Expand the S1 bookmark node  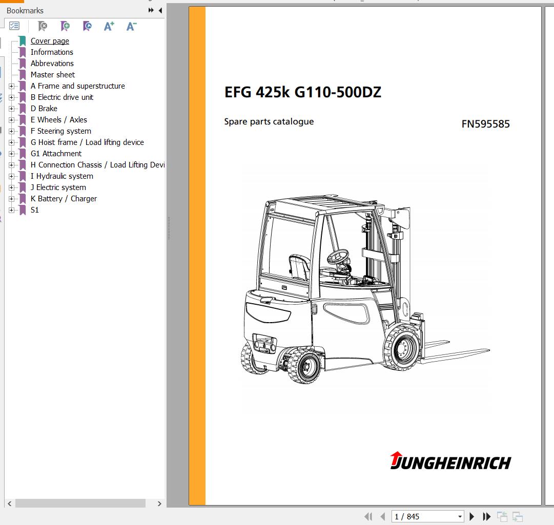coord(11,210)
